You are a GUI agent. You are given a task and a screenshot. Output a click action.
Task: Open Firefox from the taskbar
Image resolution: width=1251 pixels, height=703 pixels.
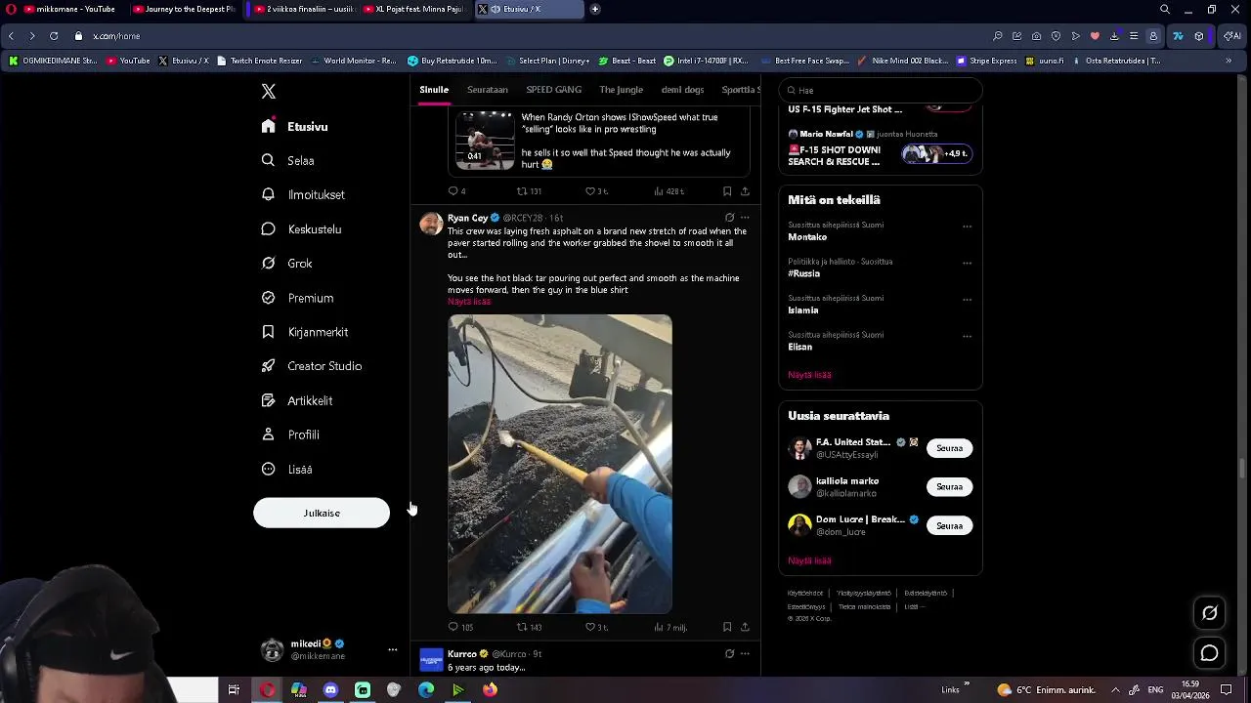coord(490,690)
